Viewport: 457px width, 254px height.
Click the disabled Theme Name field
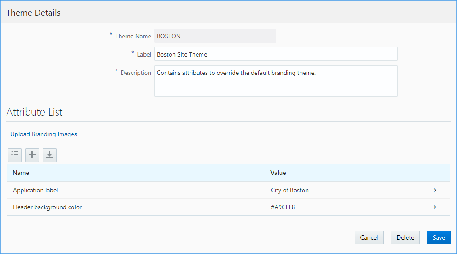(215, 36)
